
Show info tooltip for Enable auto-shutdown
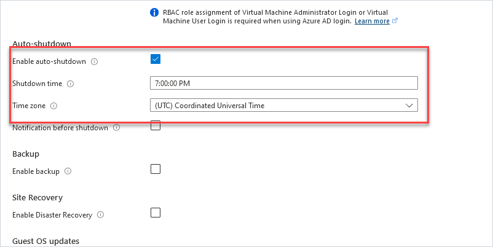click(x=94, y=61)
